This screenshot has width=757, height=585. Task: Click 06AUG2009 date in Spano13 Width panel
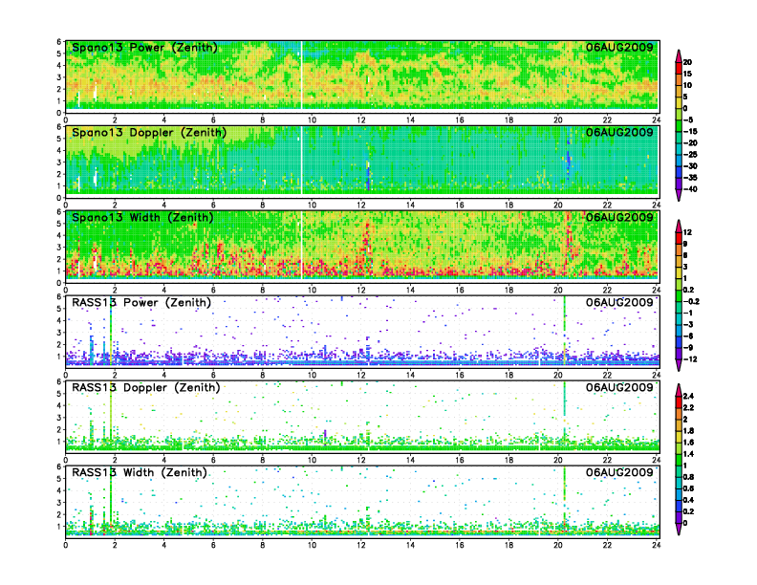pos(619,218)
